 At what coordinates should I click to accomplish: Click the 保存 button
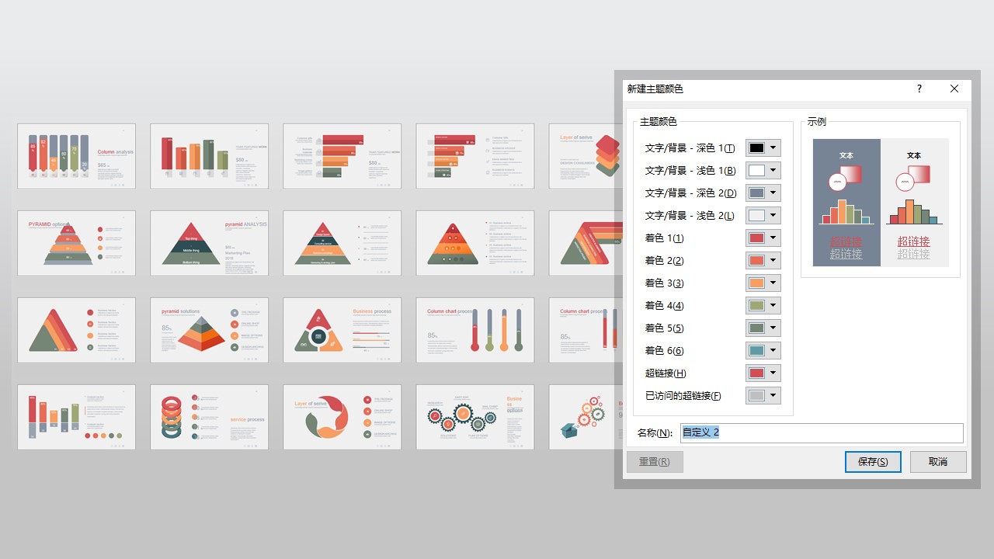(873, 462)
